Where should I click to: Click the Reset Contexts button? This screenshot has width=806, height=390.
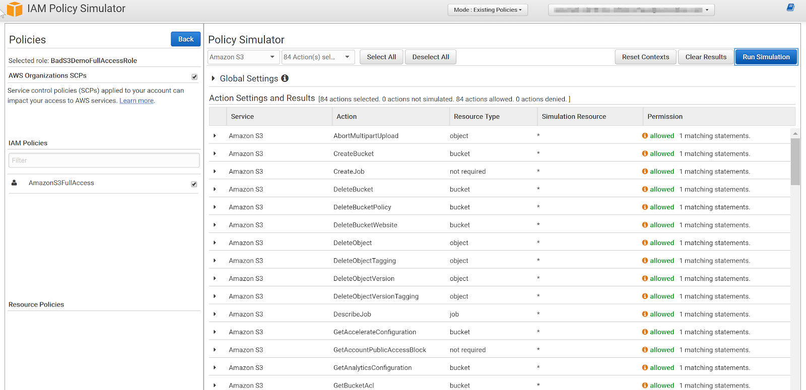tap(645, 57)
